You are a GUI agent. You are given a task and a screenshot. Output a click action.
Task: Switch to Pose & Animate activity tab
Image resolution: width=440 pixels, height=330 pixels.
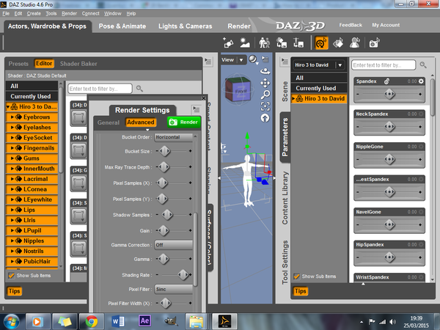122,26
